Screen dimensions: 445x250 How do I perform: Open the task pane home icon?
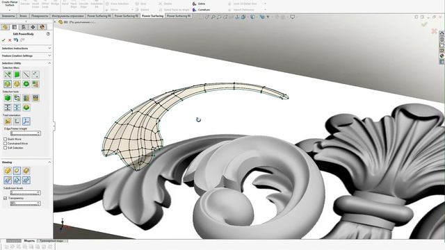click(442, 33)
